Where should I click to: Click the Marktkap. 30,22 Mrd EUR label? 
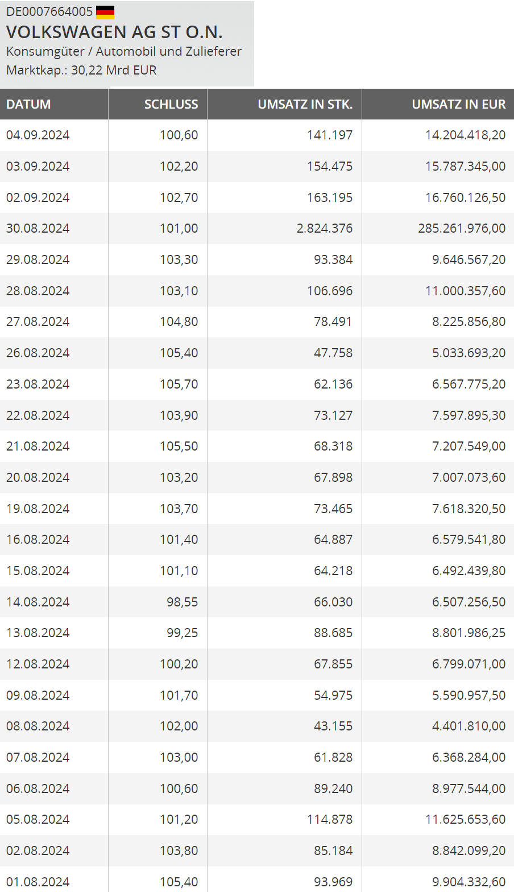(x=81, y=70)
